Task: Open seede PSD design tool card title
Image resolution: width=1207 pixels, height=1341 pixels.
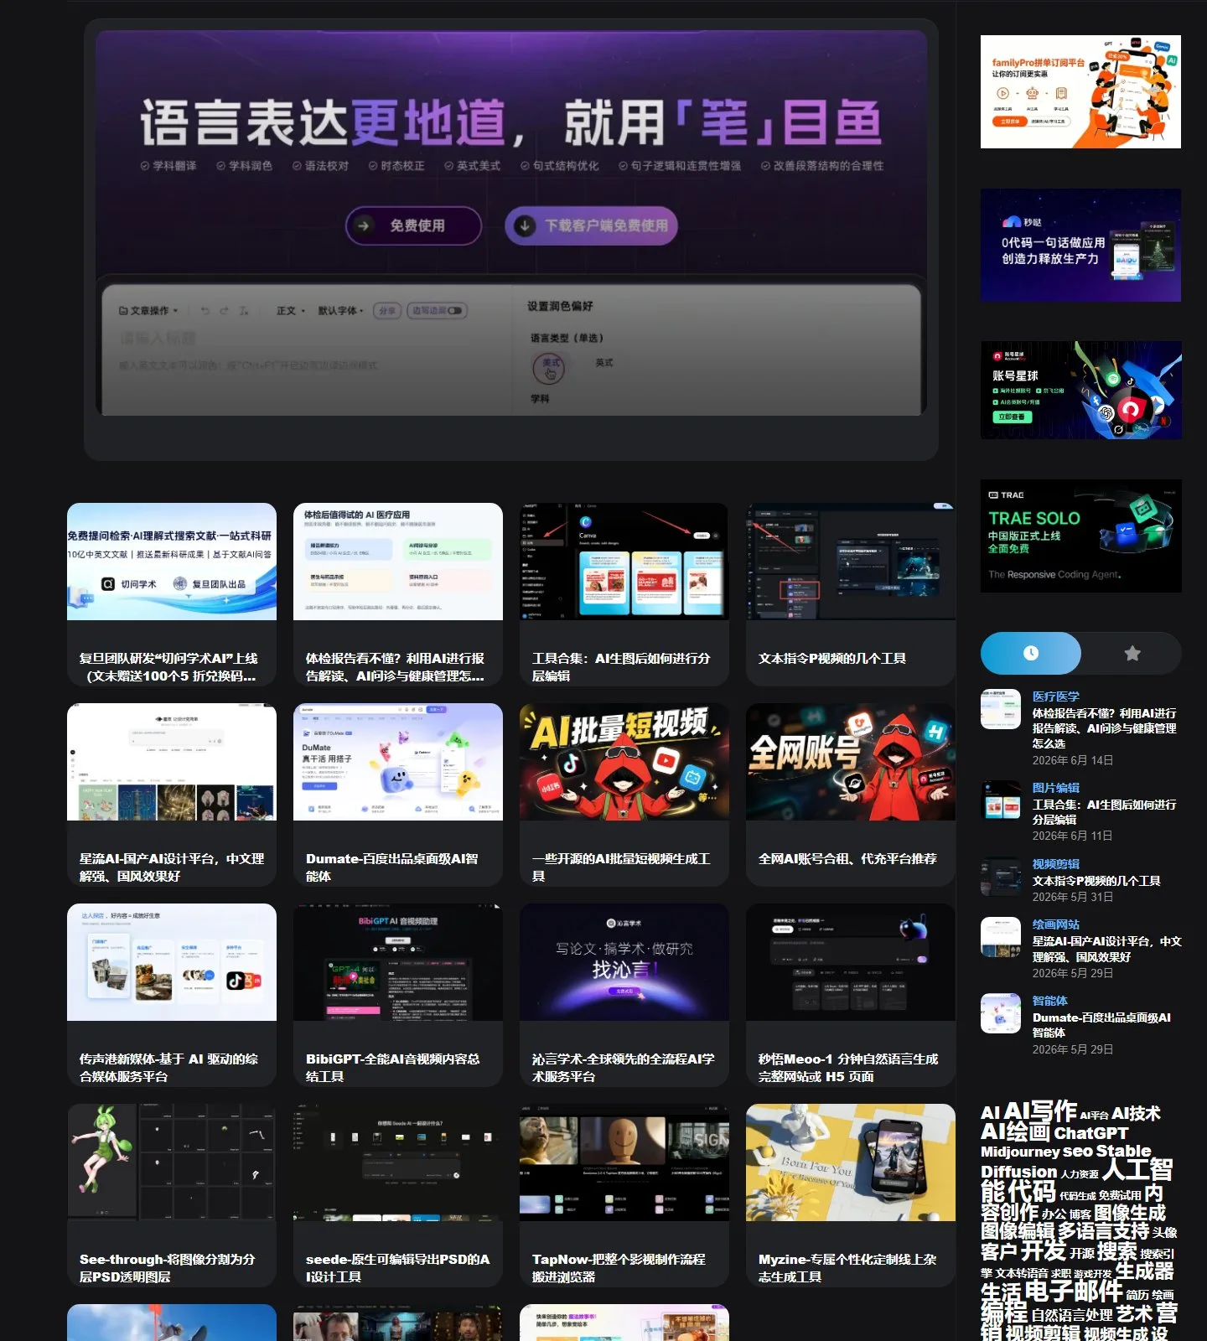Action: click(398, 1268)
